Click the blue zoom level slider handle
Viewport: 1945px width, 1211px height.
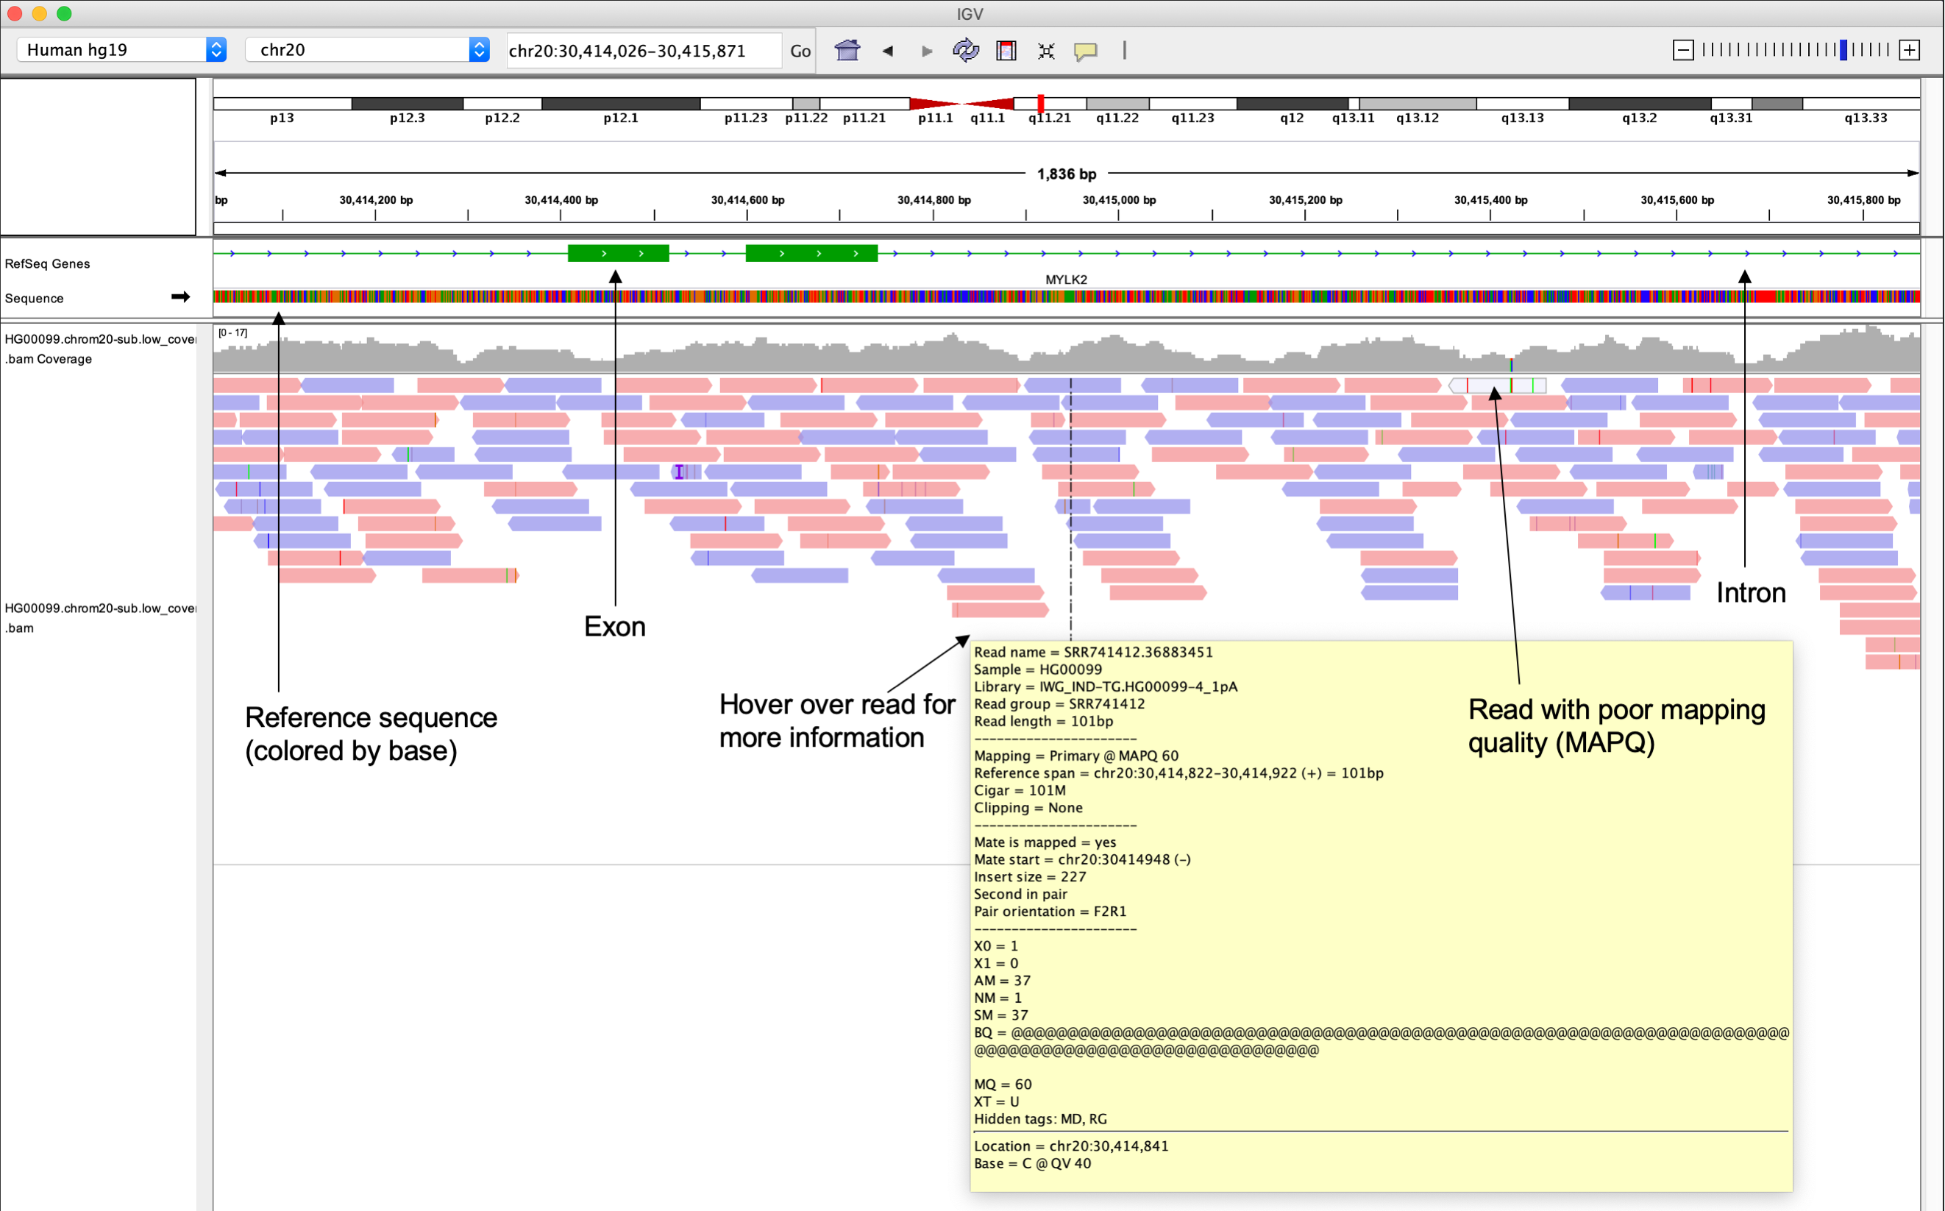[x=1843, y=51]
